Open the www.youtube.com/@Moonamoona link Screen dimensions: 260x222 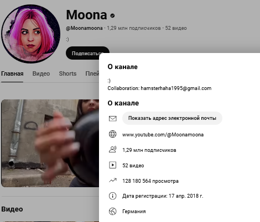pyautogui.click(x=163, y=135)
